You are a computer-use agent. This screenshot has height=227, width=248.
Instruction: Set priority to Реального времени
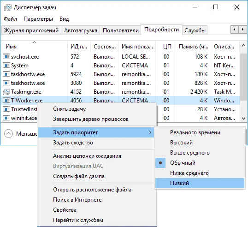click(200, 132)
